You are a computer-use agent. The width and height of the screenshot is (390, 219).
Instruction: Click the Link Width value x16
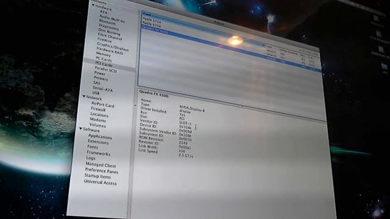182,151
